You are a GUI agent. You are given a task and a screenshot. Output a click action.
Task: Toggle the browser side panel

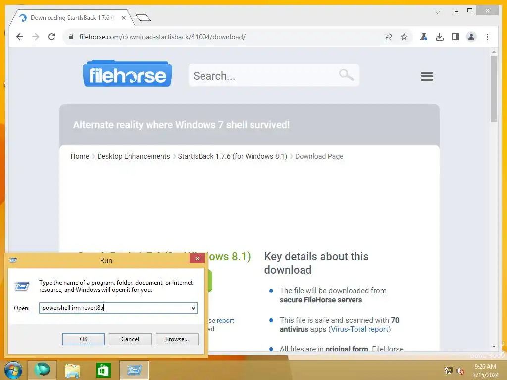tap(456, 37)
